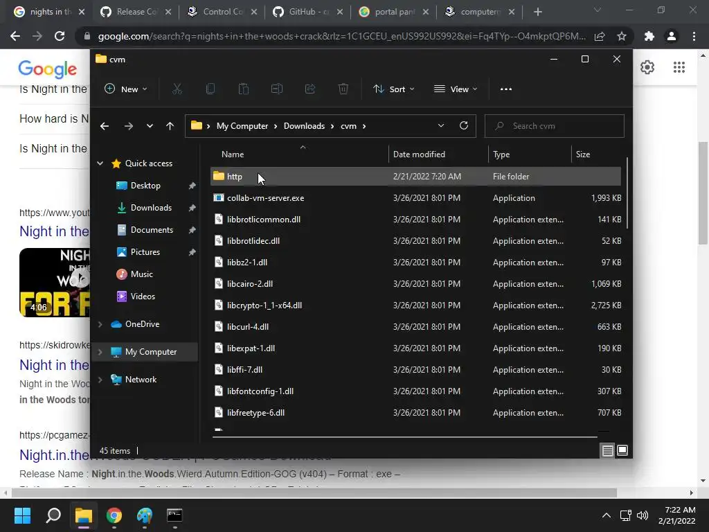The height and width of the screenshot is (532, 709).
Task: Open the Sort dropdown
Action: (x=394, y=89)
